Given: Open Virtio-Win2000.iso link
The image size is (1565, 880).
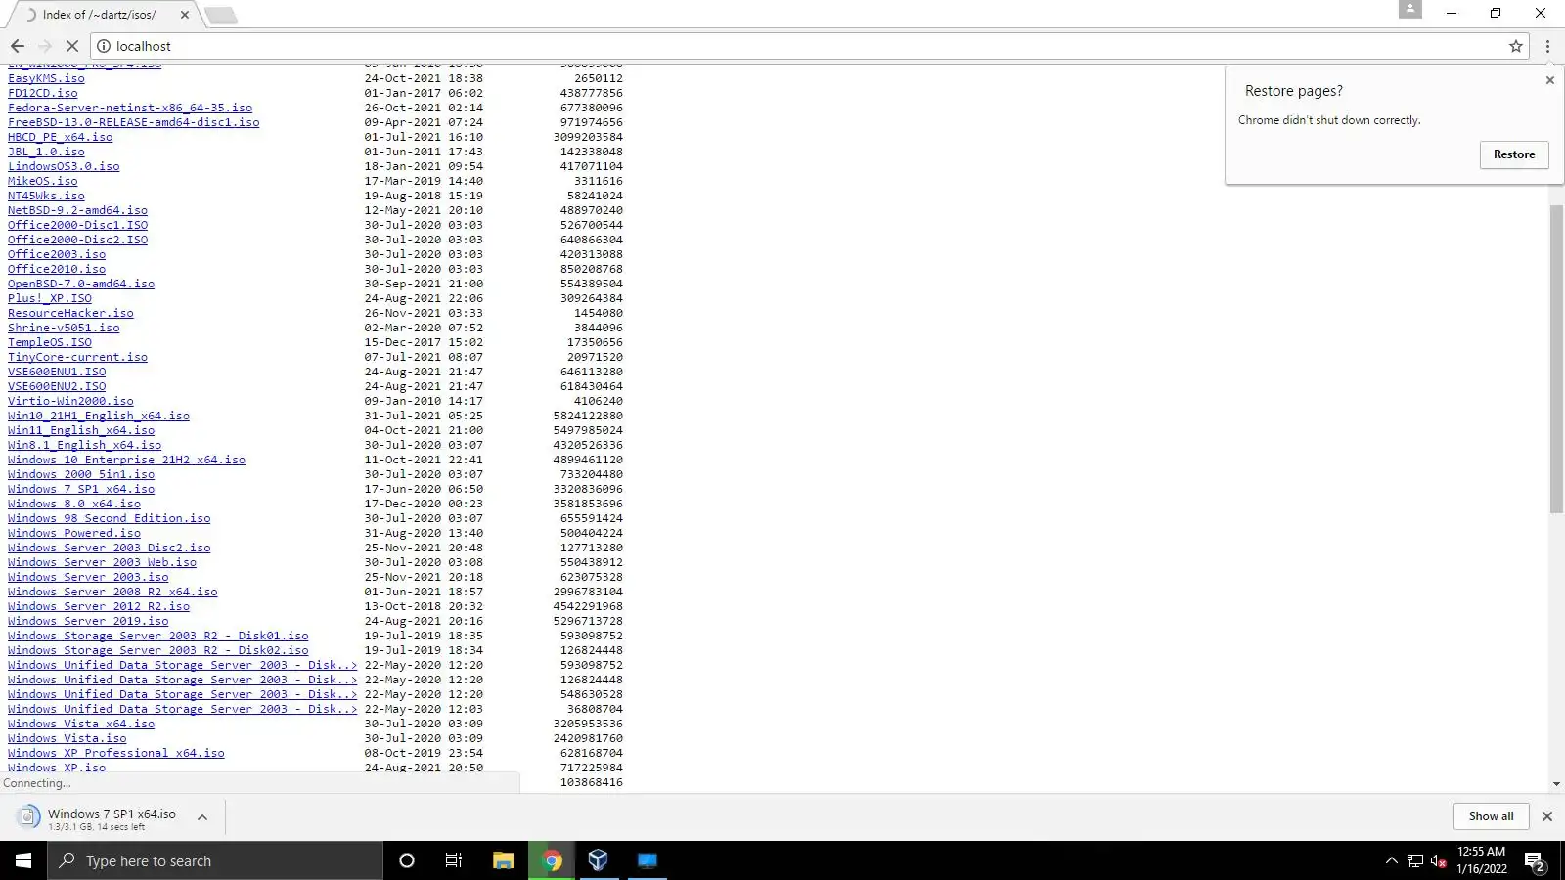Looking at the screenshot, I should tap(71, 401).
